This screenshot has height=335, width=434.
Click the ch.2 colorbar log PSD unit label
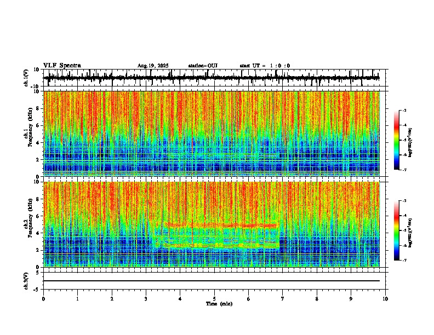410,233
